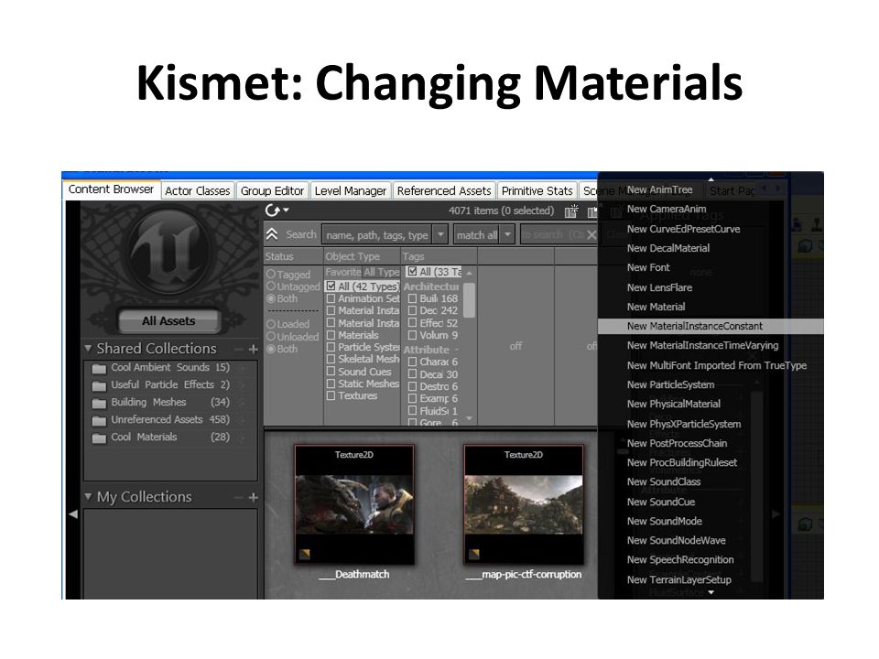Viewport: 879px width, 659px height.
Task: Open the Primitive Stats tab
Action: pyautogui.click(x=537, y=191)
